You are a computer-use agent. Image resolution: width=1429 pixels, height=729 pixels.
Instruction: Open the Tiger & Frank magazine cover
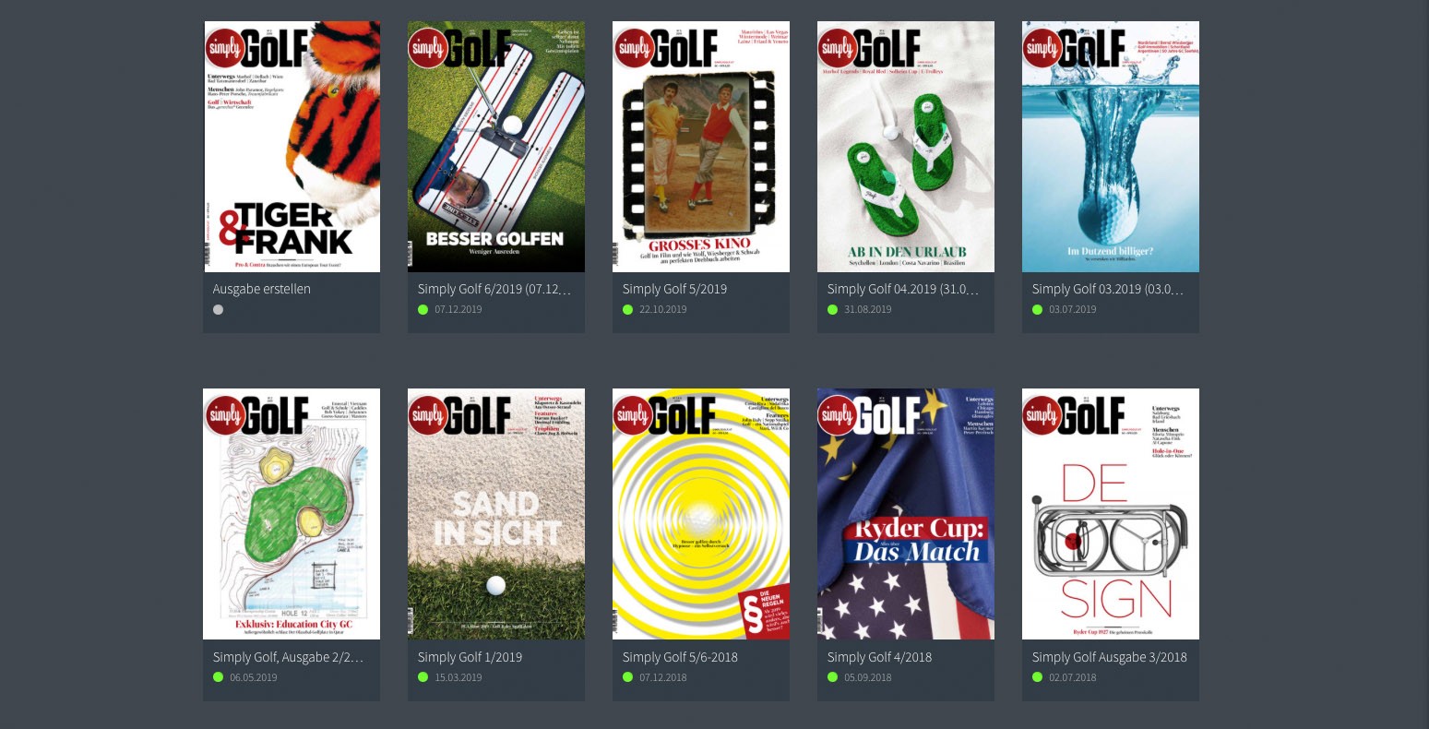[292, 147]
